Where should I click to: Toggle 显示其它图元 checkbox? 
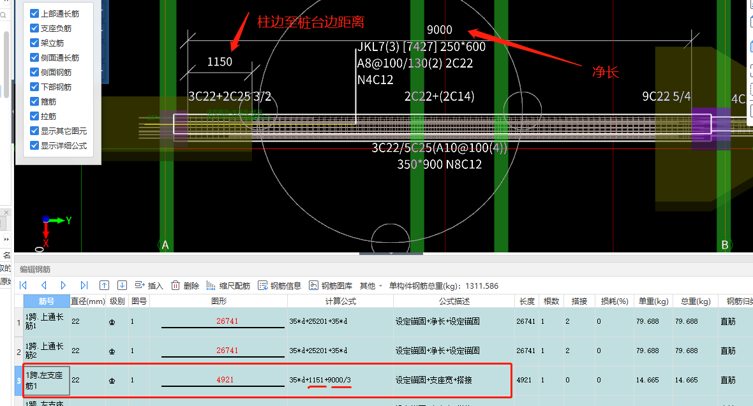(34, 131)
